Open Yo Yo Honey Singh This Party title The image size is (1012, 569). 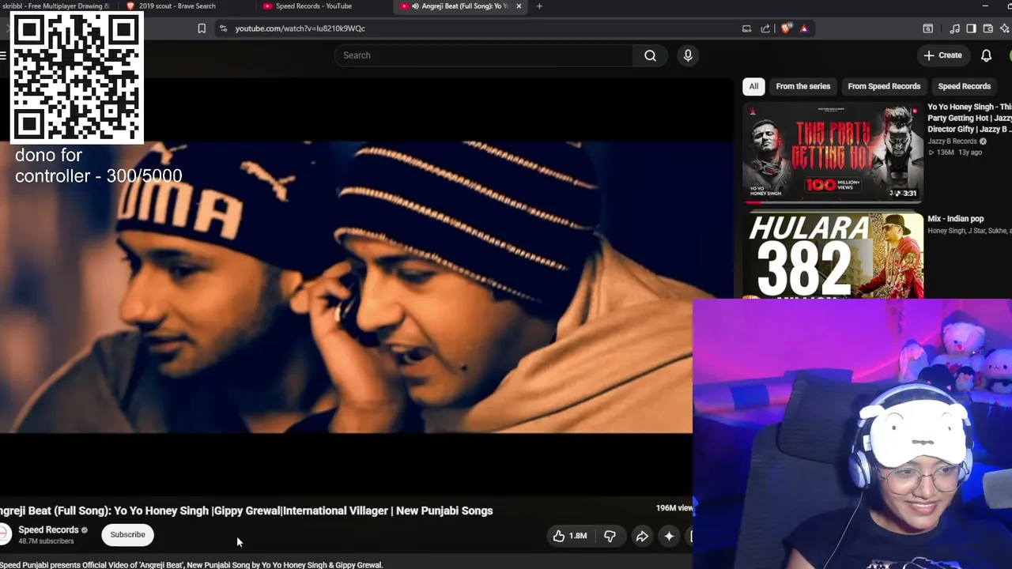tap(969, 118)
